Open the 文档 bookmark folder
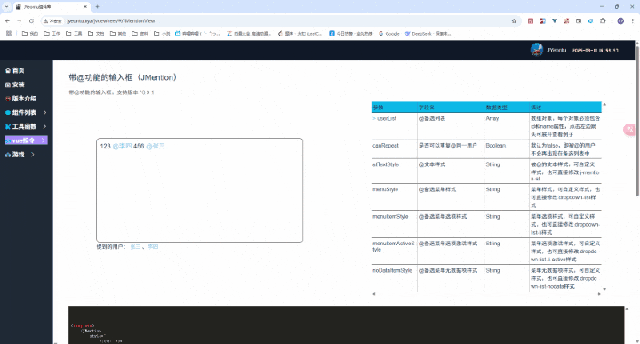The image size is (640, 344). click(96, 34)
